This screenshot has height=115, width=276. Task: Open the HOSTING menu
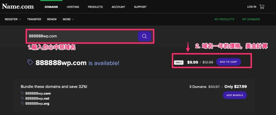73,7
